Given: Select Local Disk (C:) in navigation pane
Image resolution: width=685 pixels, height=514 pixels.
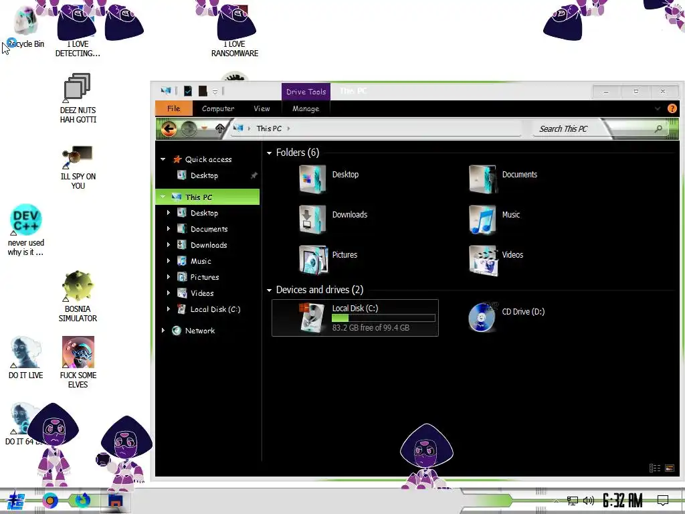Looking at the screenshot, I should (x=215, y=309).
